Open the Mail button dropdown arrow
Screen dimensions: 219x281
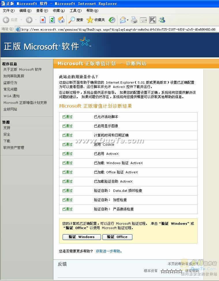128,20
